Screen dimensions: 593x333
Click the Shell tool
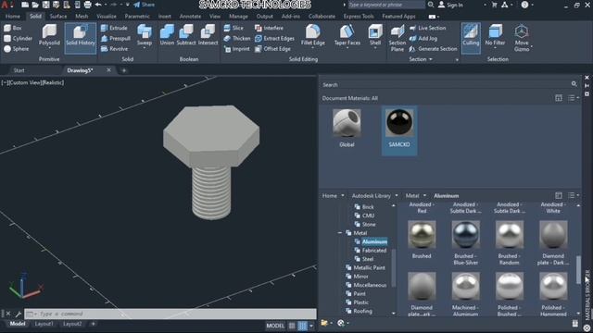(x=375, y=36)
